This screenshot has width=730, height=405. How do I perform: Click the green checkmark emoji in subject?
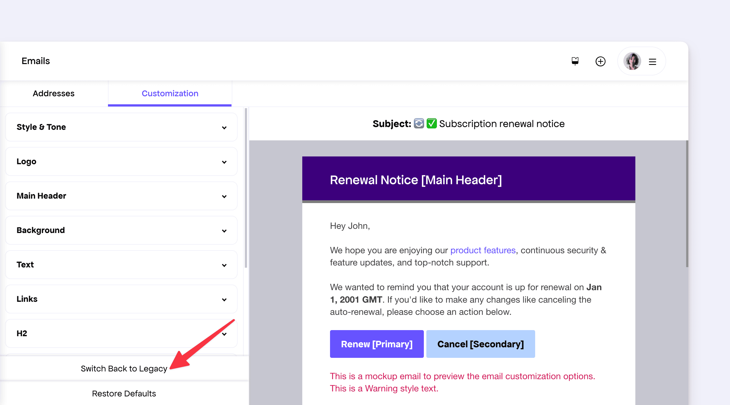[431, 123]
